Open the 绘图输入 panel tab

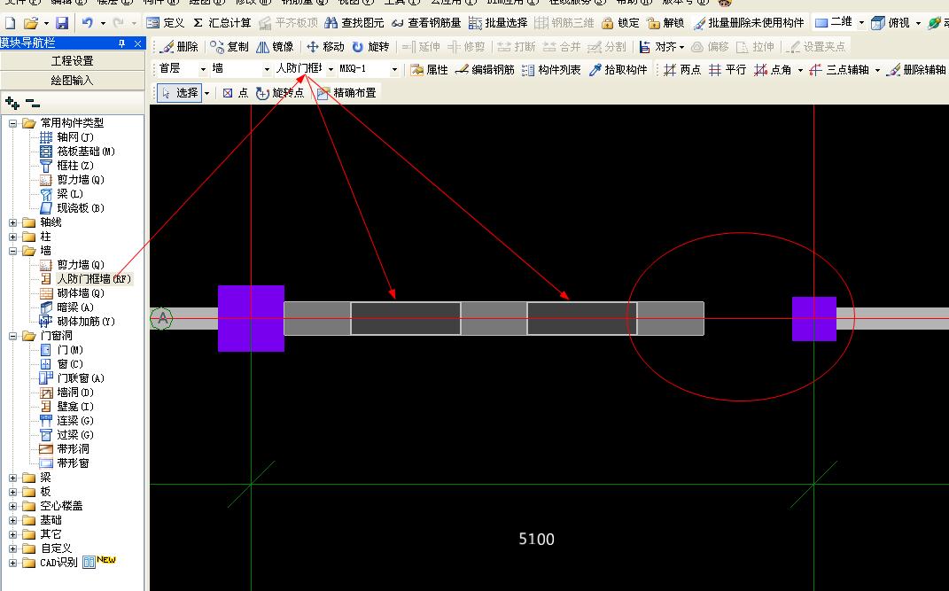73,81
